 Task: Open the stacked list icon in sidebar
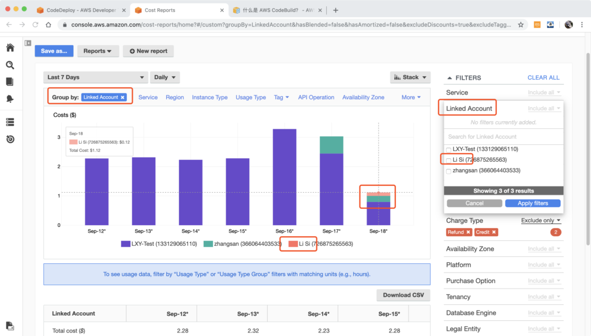[x=10, y=122]
